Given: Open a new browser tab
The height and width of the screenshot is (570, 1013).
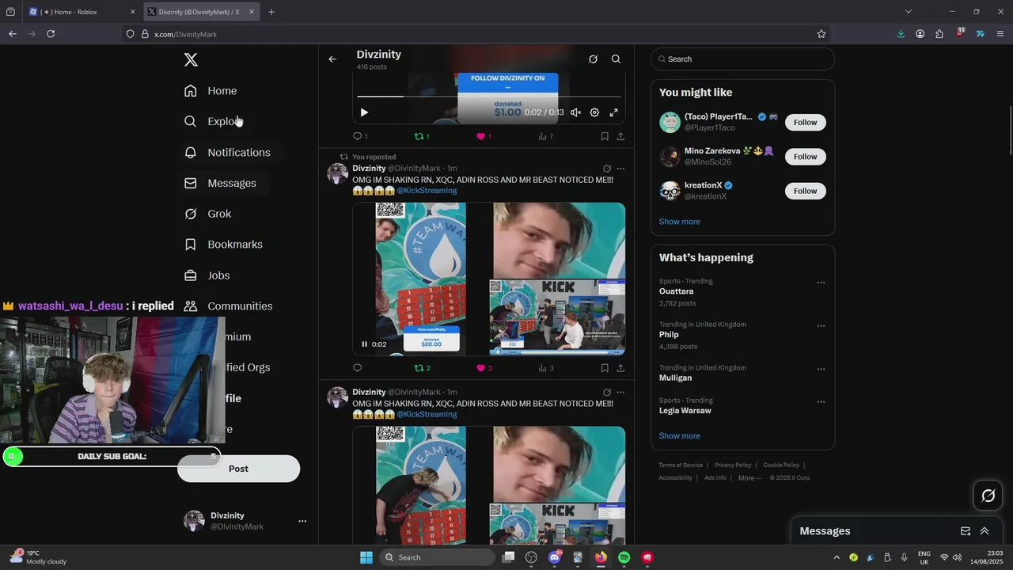Looking at the screenshot, I should pyautogui.click(x=271, y=12).
